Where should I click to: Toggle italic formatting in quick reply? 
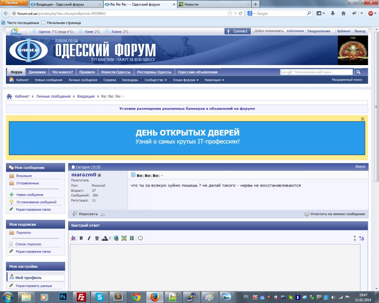point(89,238)
